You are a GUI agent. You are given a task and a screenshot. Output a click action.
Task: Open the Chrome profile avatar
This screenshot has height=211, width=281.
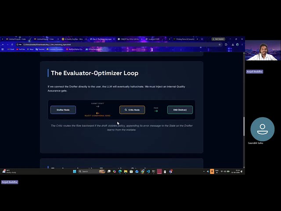click(238, 44)
